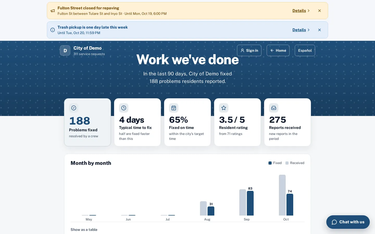Click the Aug fixed bar labeled 31

point(211,211)
